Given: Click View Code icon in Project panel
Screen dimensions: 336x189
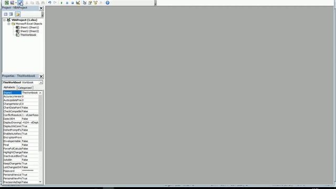Looking at the screenshot, I should click(x=6, y=14).
